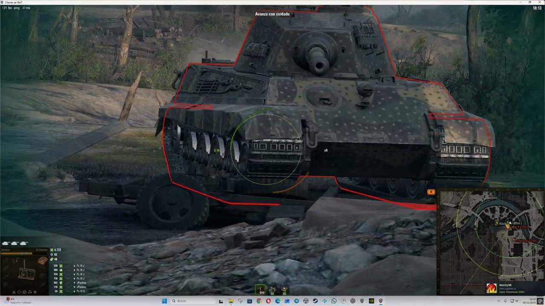
Task: Click the Avanza con cuidado message
Action: pyautogui.click(x=272, y=14)
